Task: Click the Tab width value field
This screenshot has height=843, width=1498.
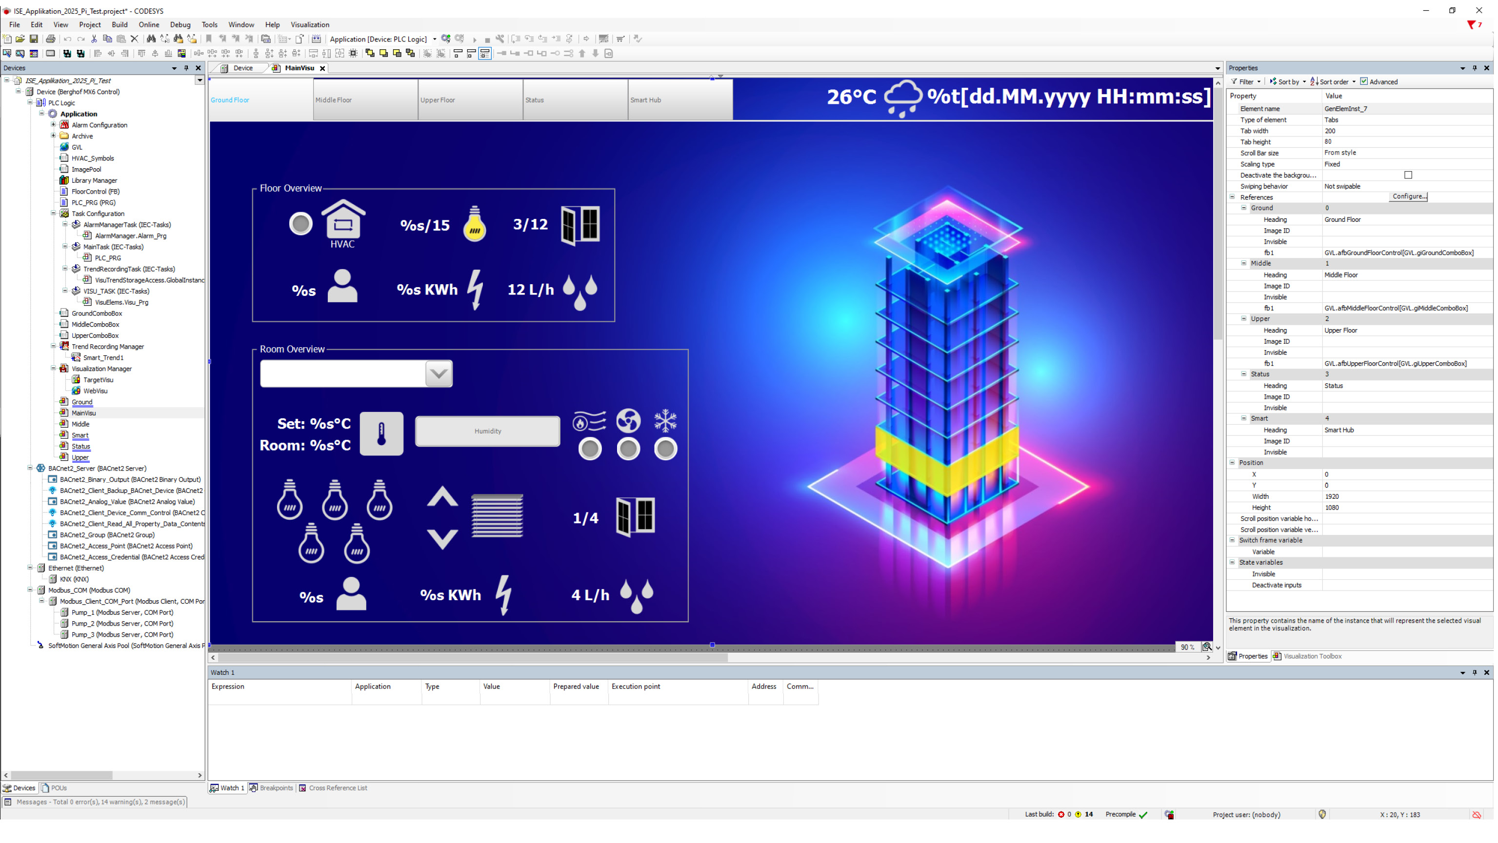Action: click(x=1407, y=131)
